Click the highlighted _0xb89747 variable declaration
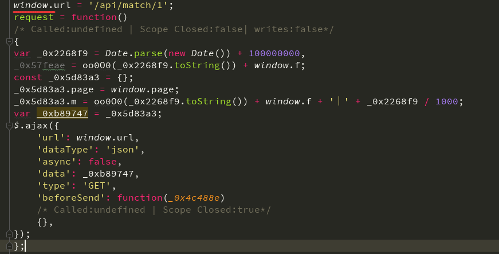This screenshot has width=499, height=254. [62, 114]
